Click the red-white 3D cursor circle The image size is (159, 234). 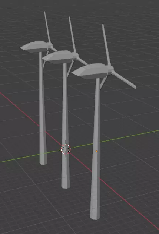pyautogui.click(x=66, y=149)
